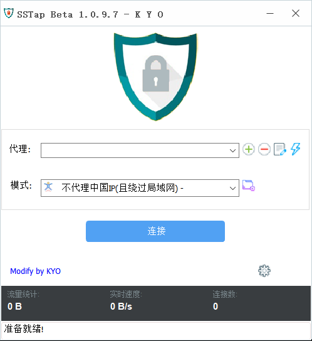Test proxy speed with lightning icon

[x=296, y=149]
